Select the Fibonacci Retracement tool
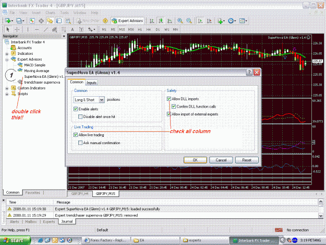Viewport: 326px width, 245px height. click(64, 29)
